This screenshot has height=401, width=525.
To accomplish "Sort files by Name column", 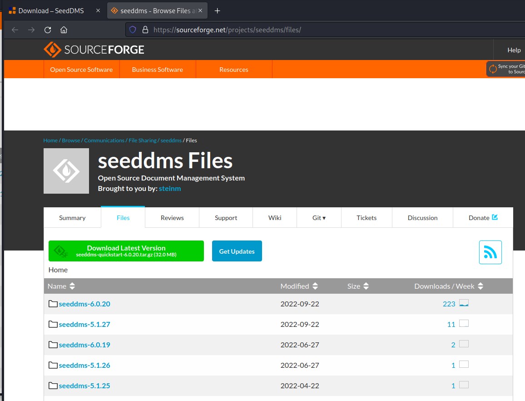I will (x=61, y=286).
